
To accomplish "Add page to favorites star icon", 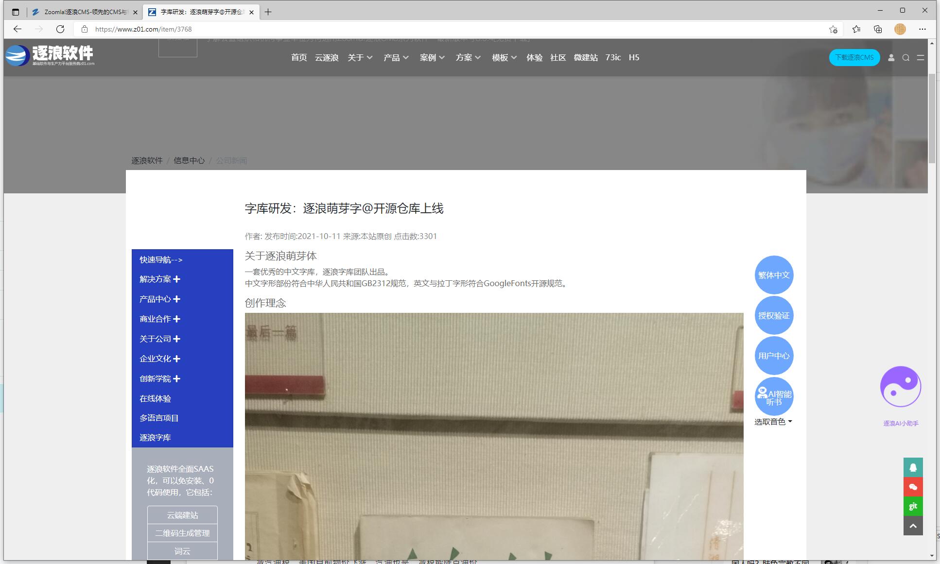I will [833, 29].
